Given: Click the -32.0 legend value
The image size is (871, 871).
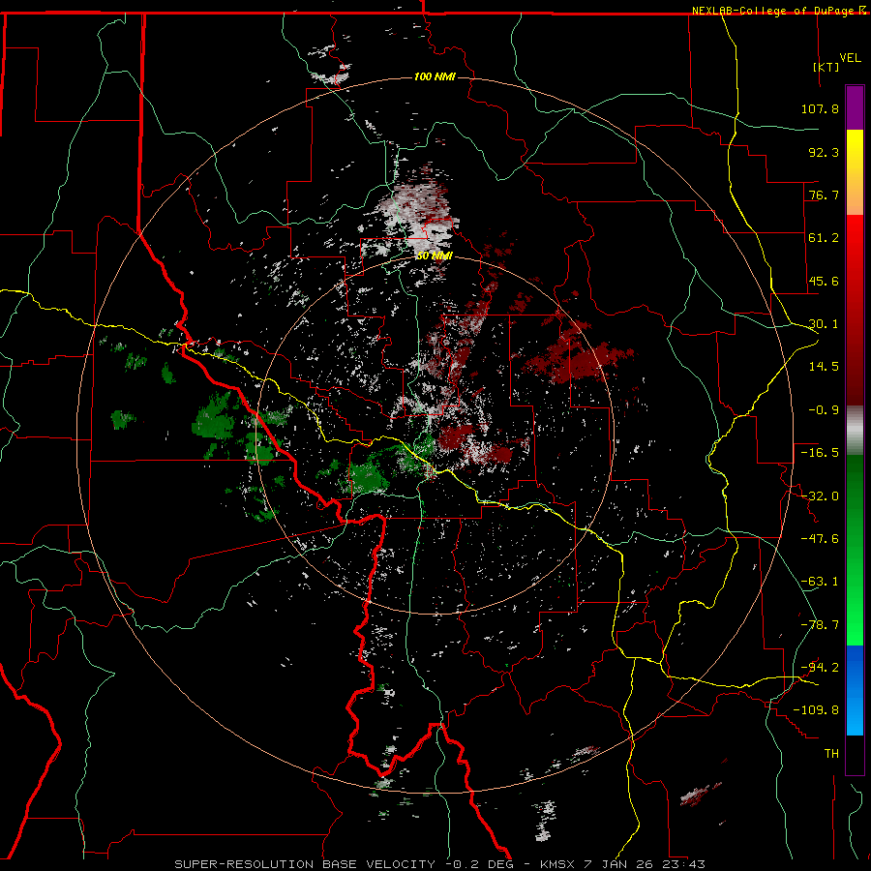Looking at the screenshot, I should click(820, 496).
